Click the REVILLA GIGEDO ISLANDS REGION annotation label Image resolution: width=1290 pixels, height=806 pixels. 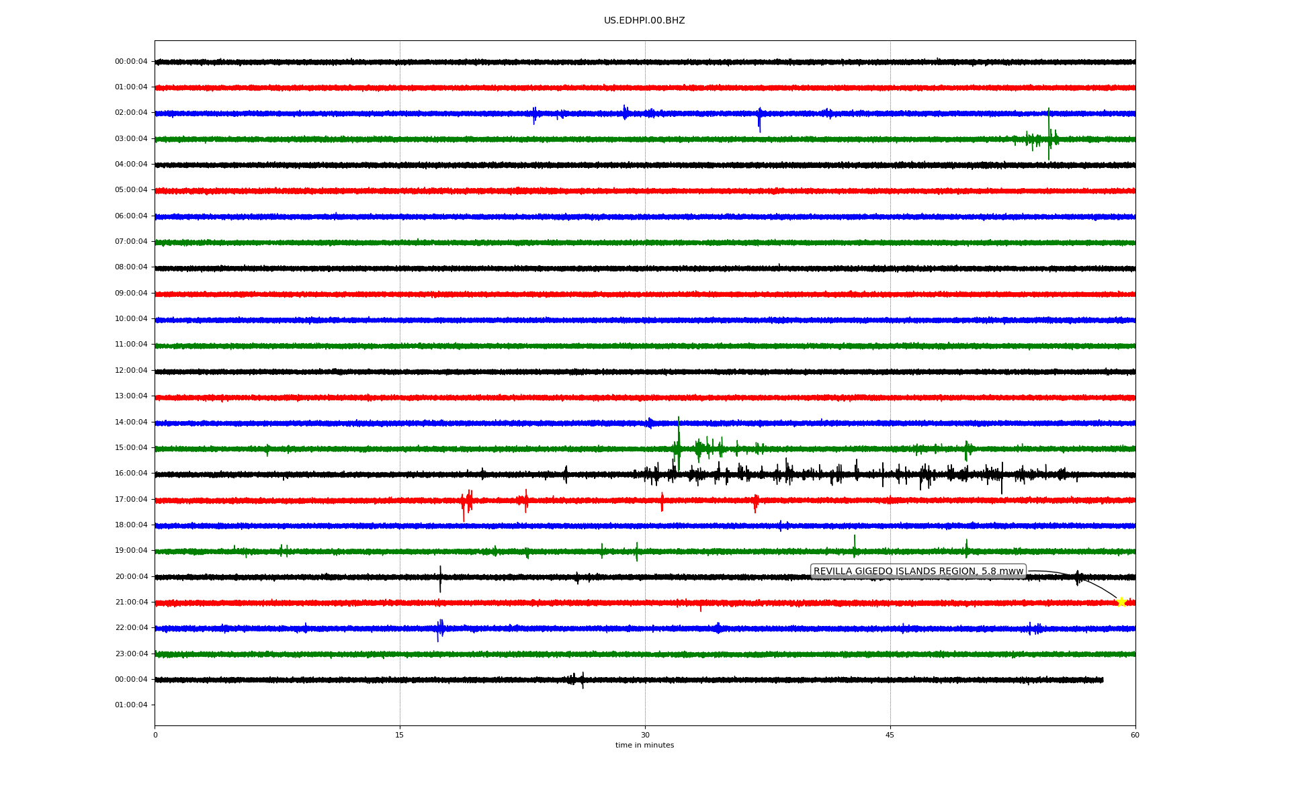tap(918, 572)
